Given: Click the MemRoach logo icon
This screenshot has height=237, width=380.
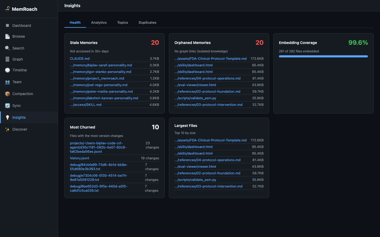Looking at the screenshot, I should pos(7,9).
